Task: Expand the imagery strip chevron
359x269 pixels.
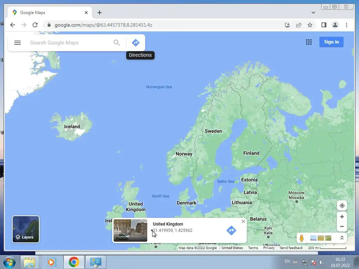Action: 342,238
